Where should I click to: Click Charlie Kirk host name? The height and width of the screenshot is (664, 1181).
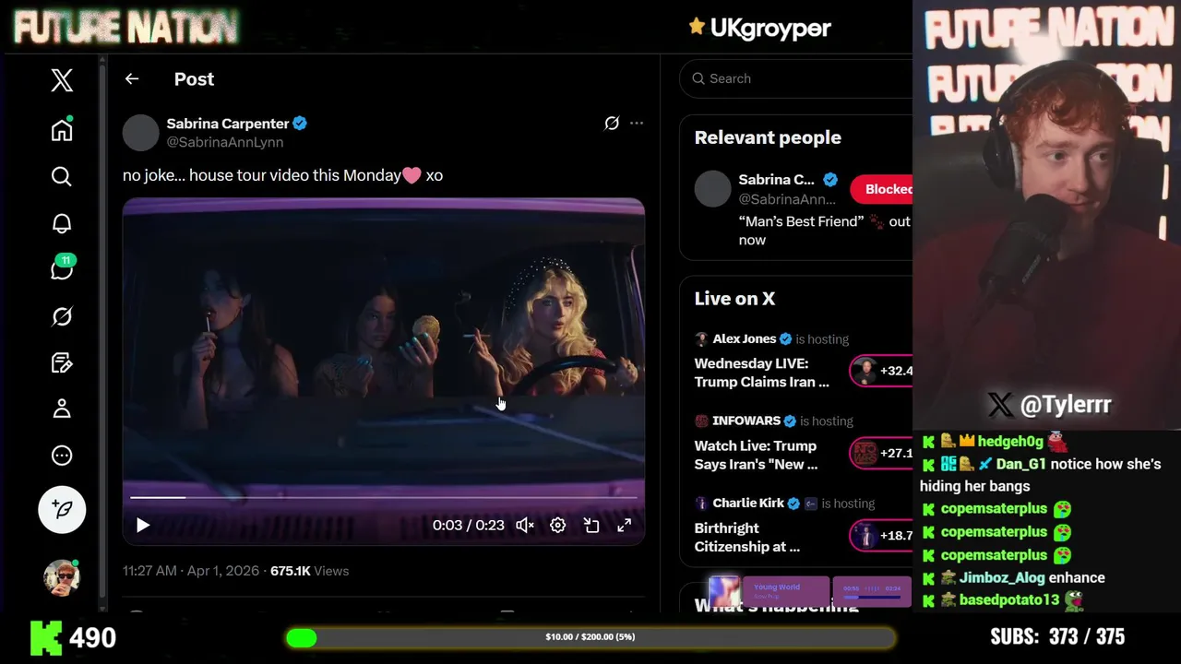748,503
